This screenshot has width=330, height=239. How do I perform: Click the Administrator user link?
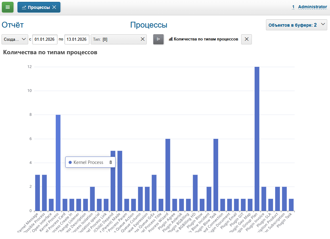pos(312,7)
